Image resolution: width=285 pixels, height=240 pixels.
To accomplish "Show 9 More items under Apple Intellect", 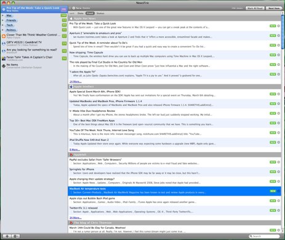I will [74, 150].
